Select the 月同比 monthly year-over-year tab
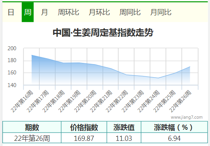Viewport: 210px width, 146px height. (x=161, y=12)
